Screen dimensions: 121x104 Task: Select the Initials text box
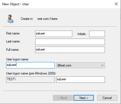[x=97, y=34]
